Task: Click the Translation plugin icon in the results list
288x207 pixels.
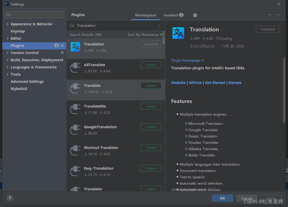Action: (75, 47)
